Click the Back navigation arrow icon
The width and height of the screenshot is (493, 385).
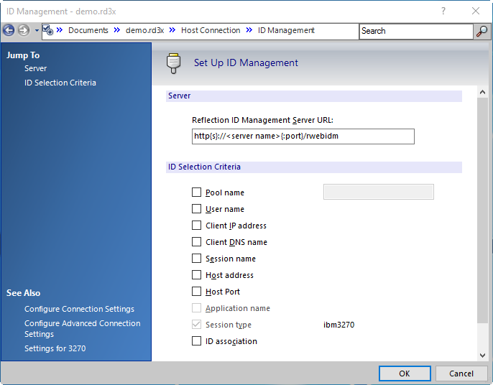[x=9, y=30]
